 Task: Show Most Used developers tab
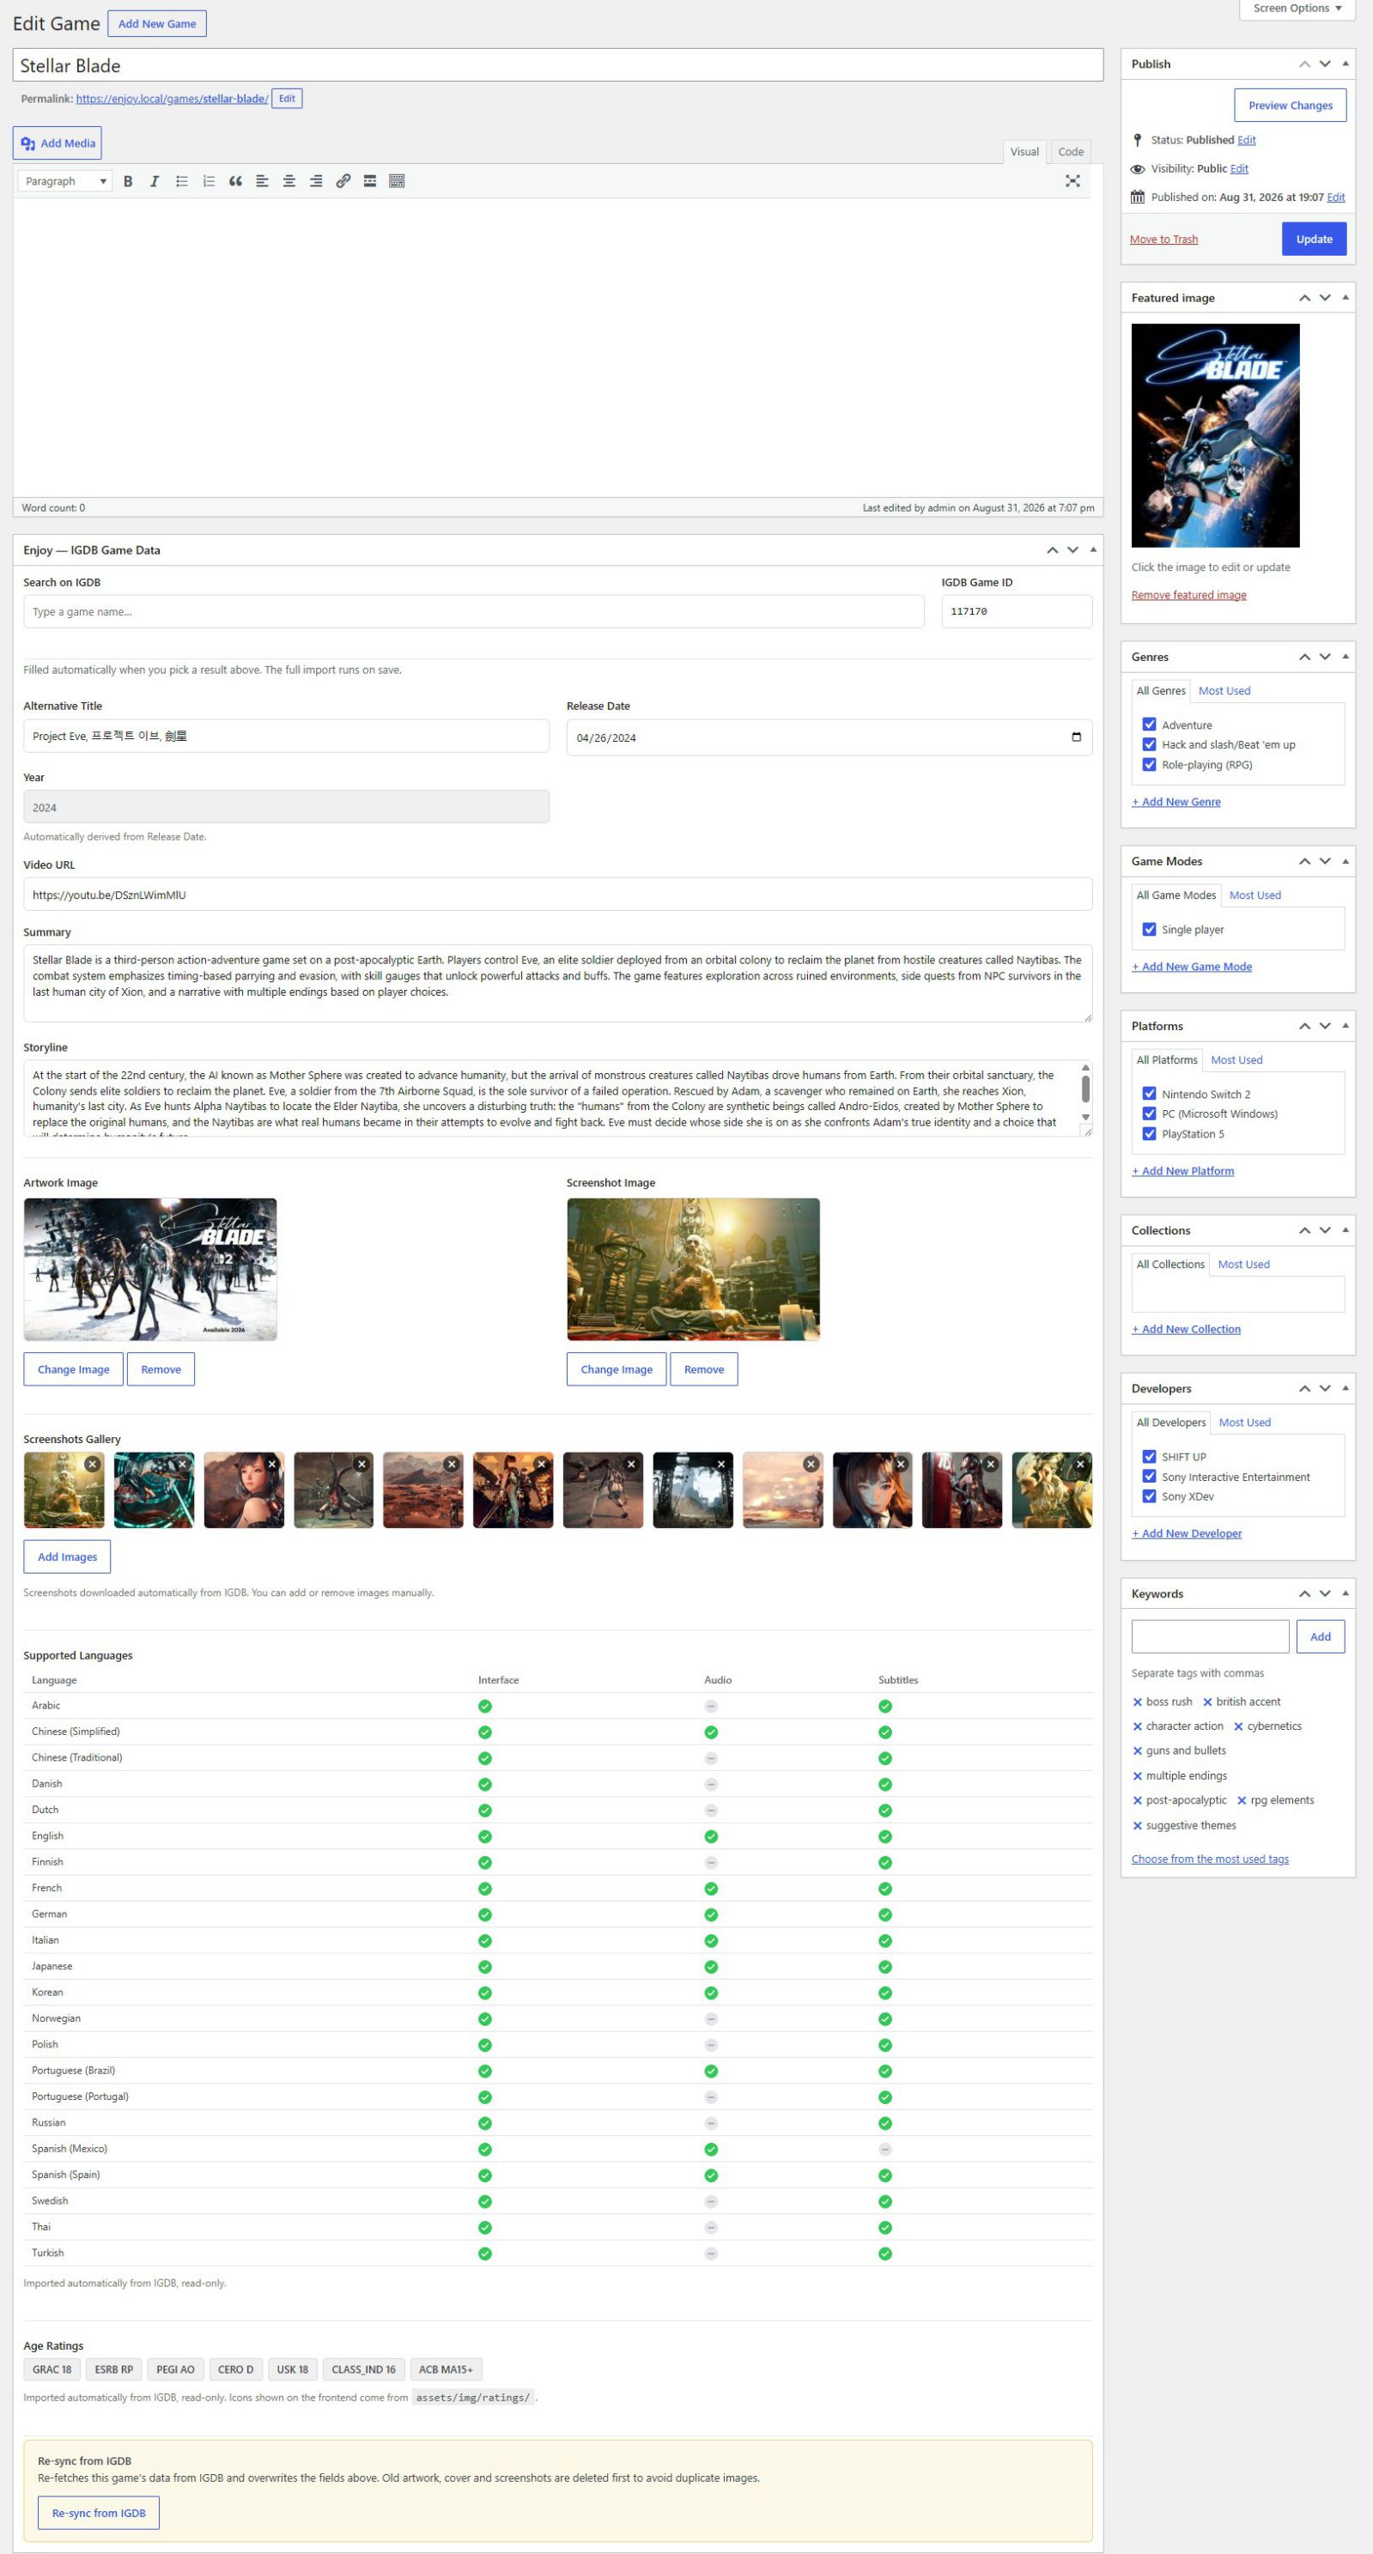1244,1423
